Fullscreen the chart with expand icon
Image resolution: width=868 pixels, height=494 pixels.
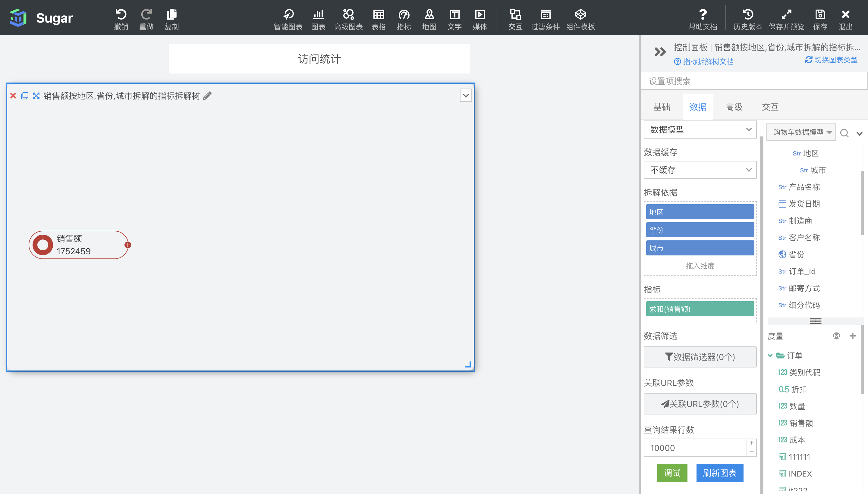tap(36, 96)
